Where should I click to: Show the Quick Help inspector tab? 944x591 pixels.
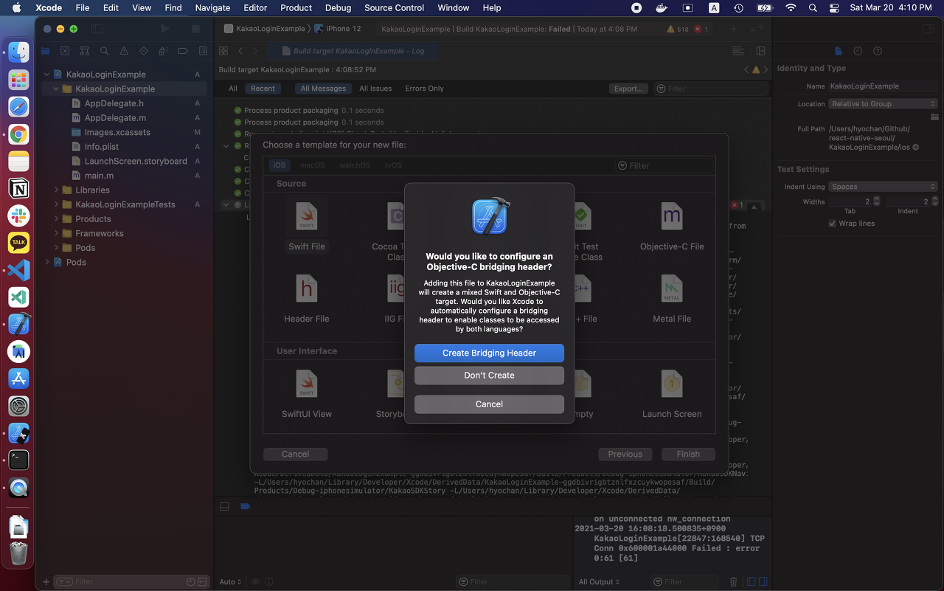878,51
